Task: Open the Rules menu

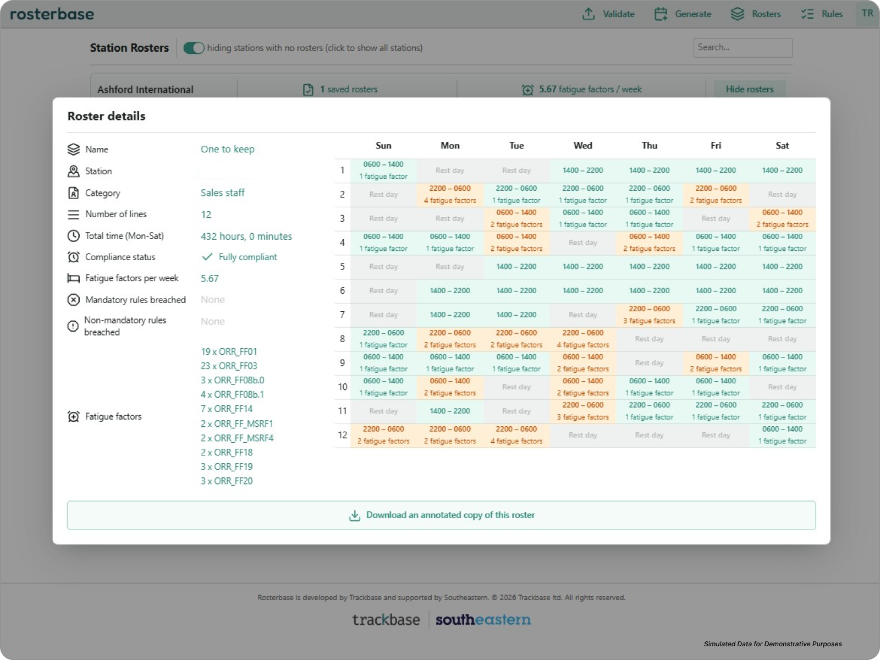Action: [822, 14]
